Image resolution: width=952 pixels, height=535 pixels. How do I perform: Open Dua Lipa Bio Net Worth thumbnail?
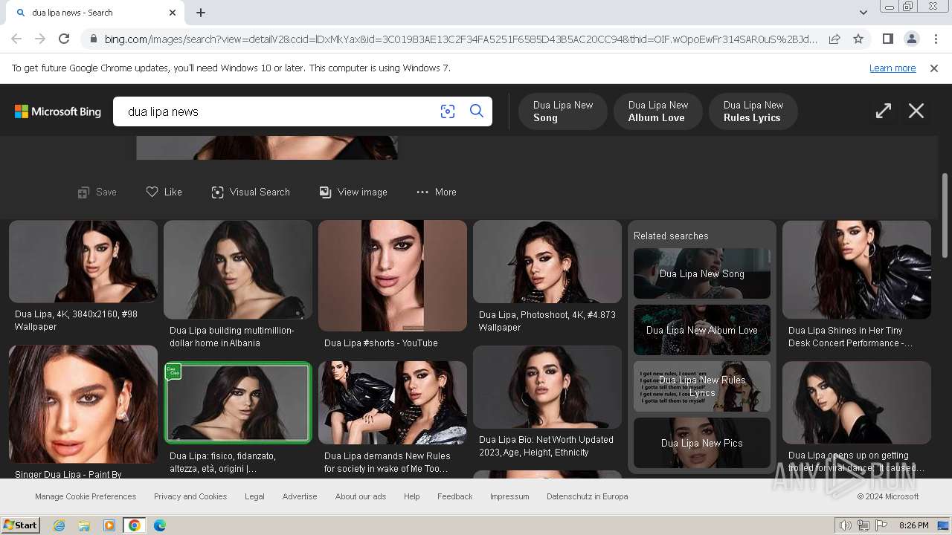(547, 386)
